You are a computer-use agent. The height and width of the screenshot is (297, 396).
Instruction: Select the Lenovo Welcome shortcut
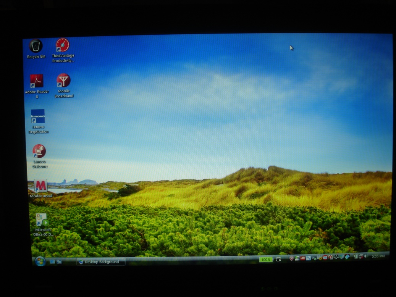pos(40,157)
